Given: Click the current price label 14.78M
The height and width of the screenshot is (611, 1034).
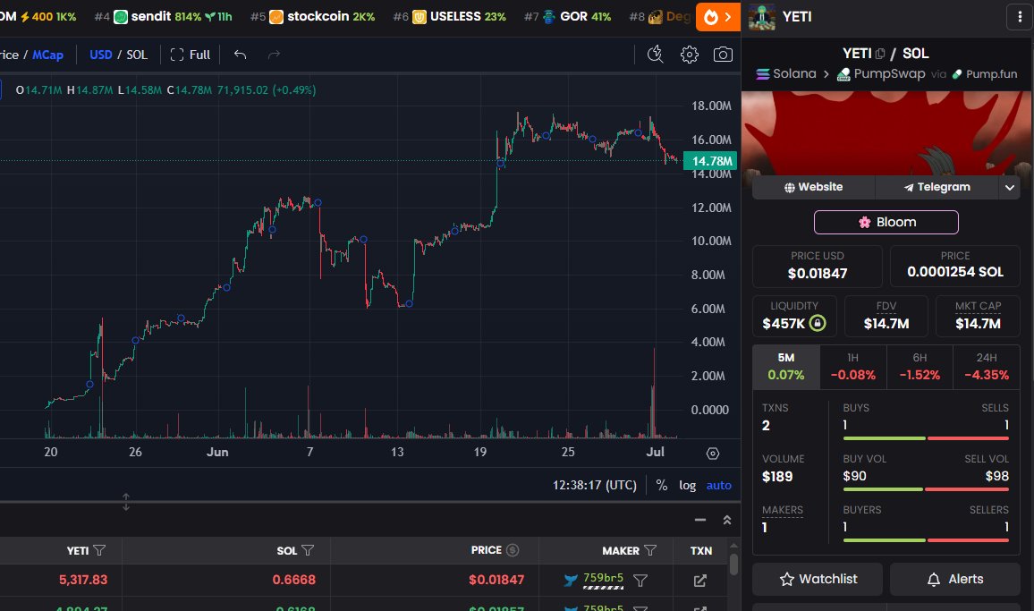Looking at the screenshot, I should tap(710, 161).
